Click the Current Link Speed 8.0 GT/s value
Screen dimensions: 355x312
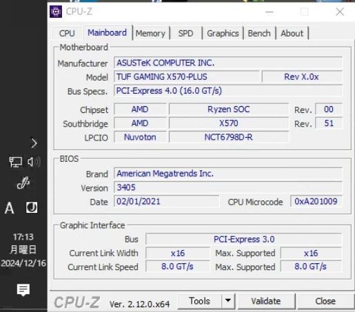tap(178, 267)
